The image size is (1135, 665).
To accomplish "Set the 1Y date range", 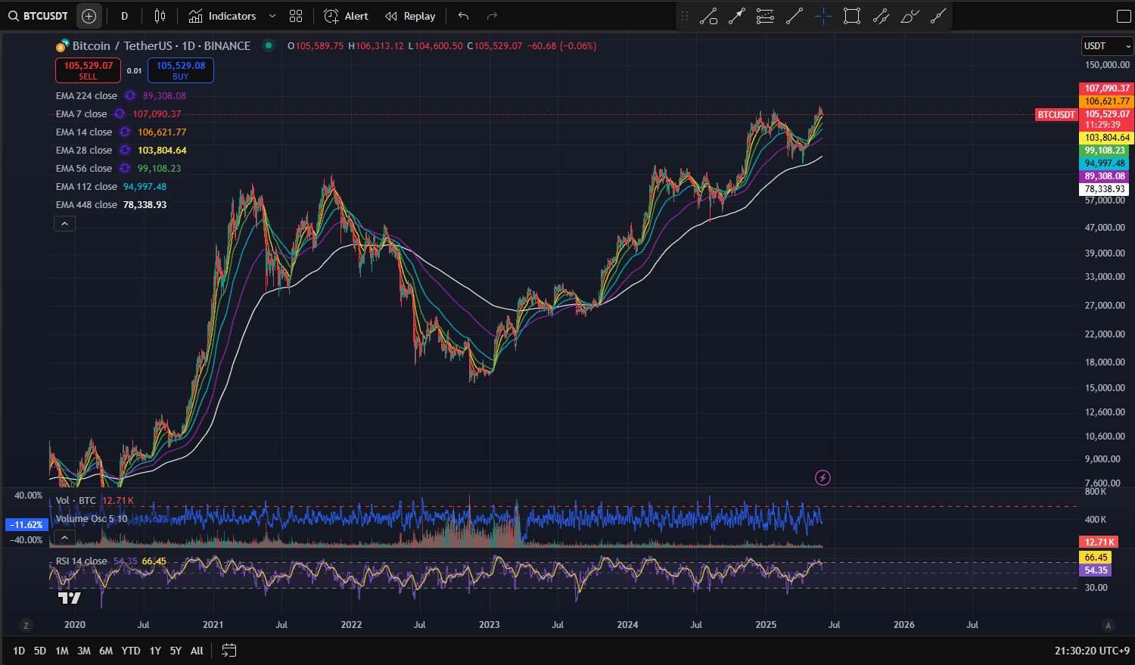I will tap(155, 651).
